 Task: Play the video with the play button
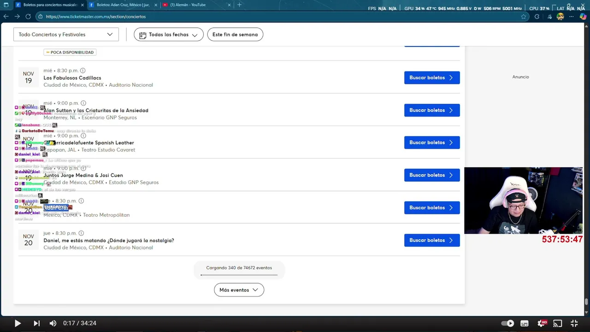(18, 323)
